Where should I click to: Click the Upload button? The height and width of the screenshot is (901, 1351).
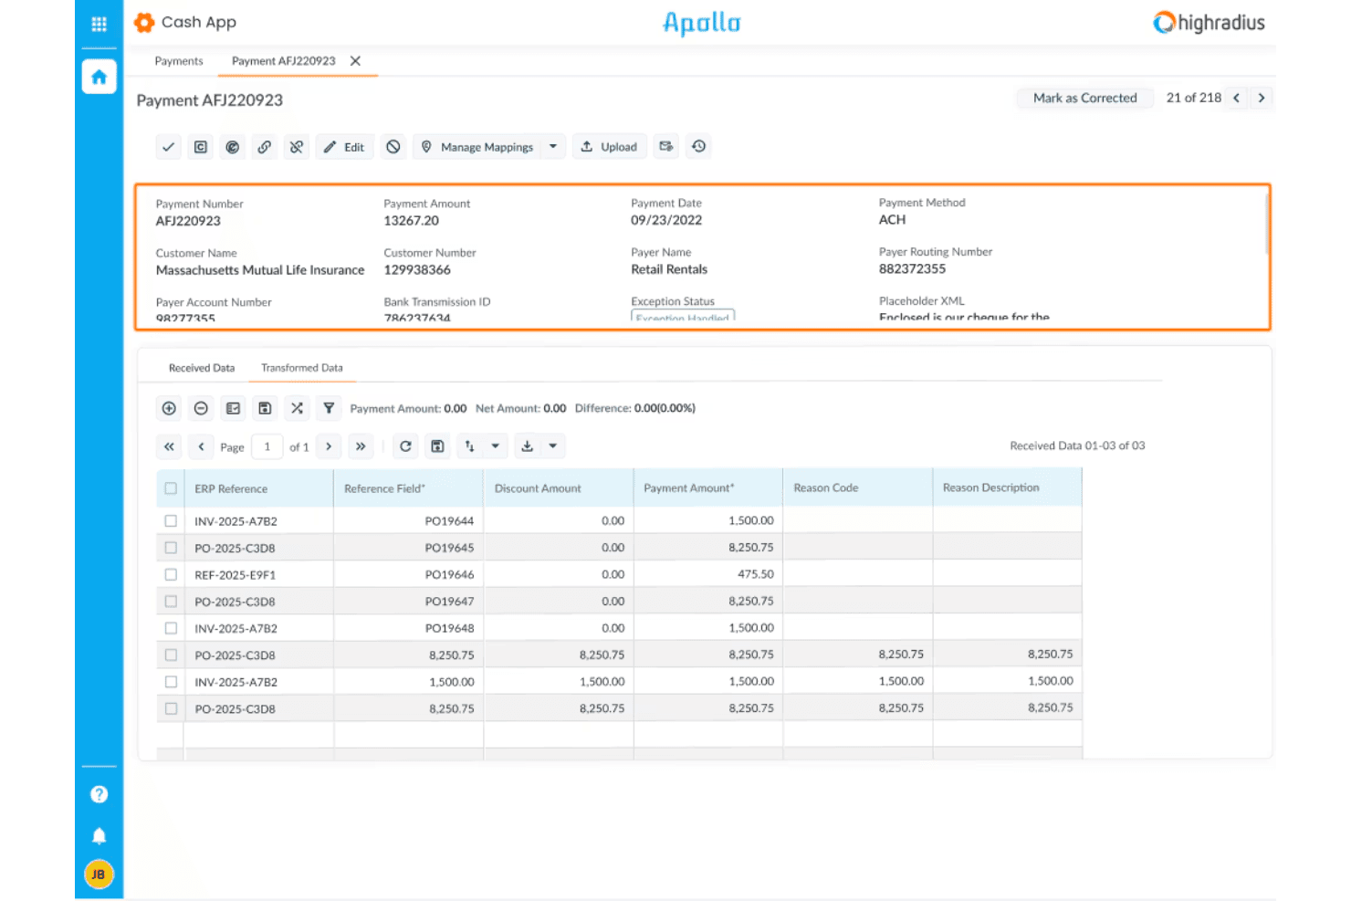609,147
